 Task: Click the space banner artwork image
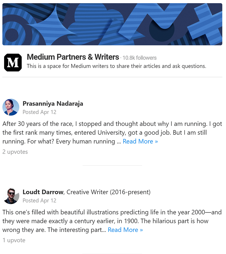tap(113, 24)
